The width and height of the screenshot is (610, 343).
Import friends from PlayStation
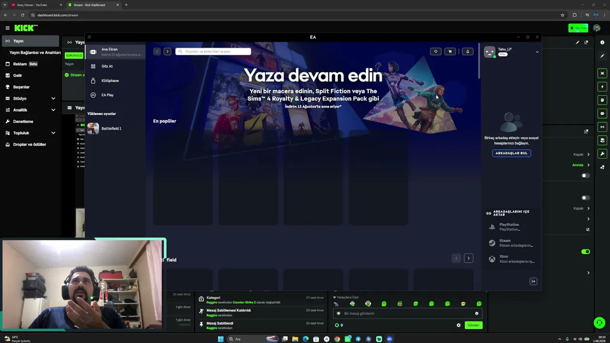(511, 227)
